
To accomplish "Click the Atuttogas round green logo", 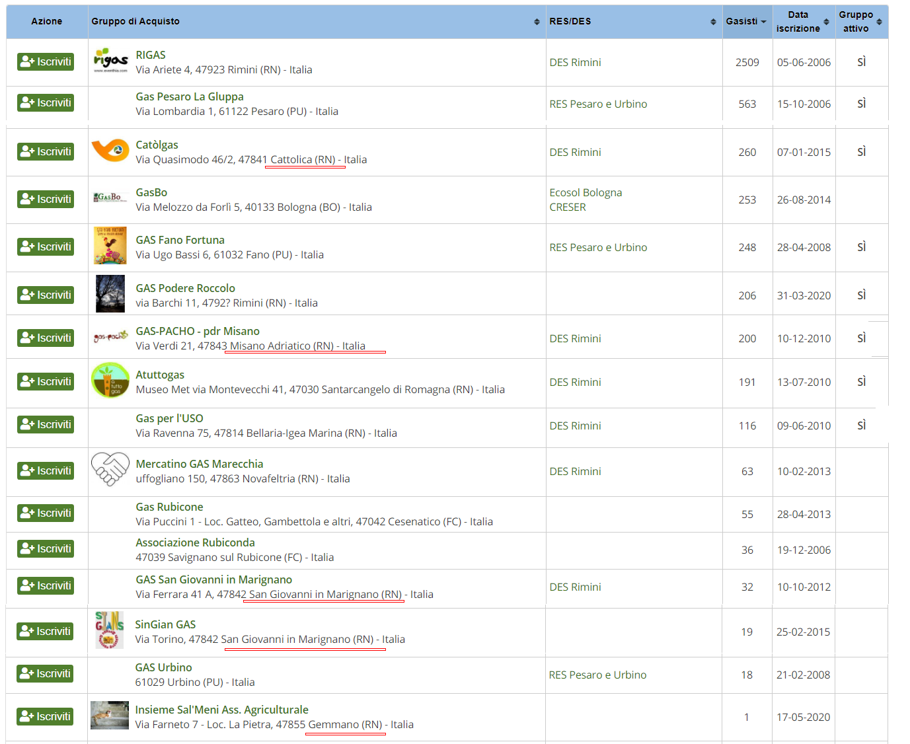I will point(110,380).
